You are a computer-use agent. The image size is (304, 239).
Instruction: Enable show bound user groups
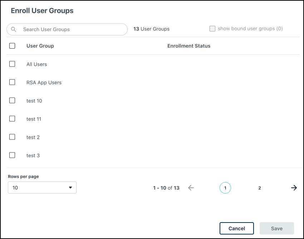[x=213, y=28]
